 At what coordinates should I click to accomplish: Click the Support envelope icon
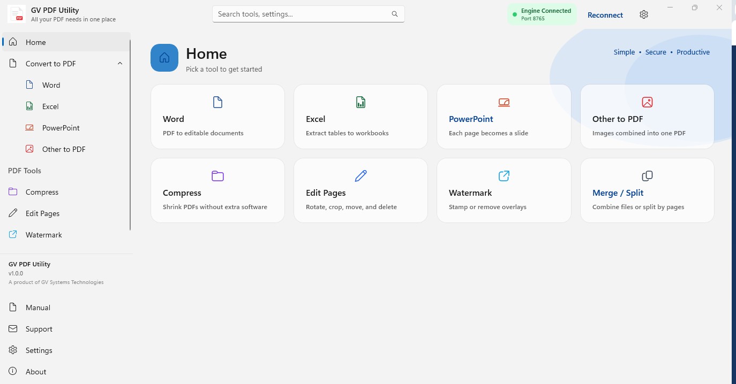click(x=13, y=329)
